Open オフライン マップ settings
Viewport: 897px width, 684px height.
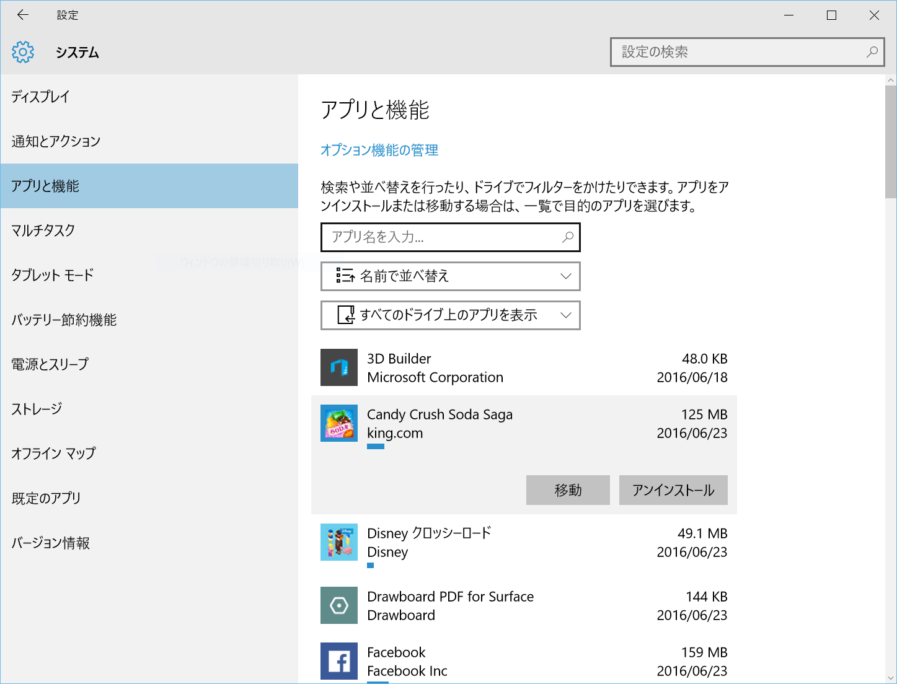click(149, 454)
